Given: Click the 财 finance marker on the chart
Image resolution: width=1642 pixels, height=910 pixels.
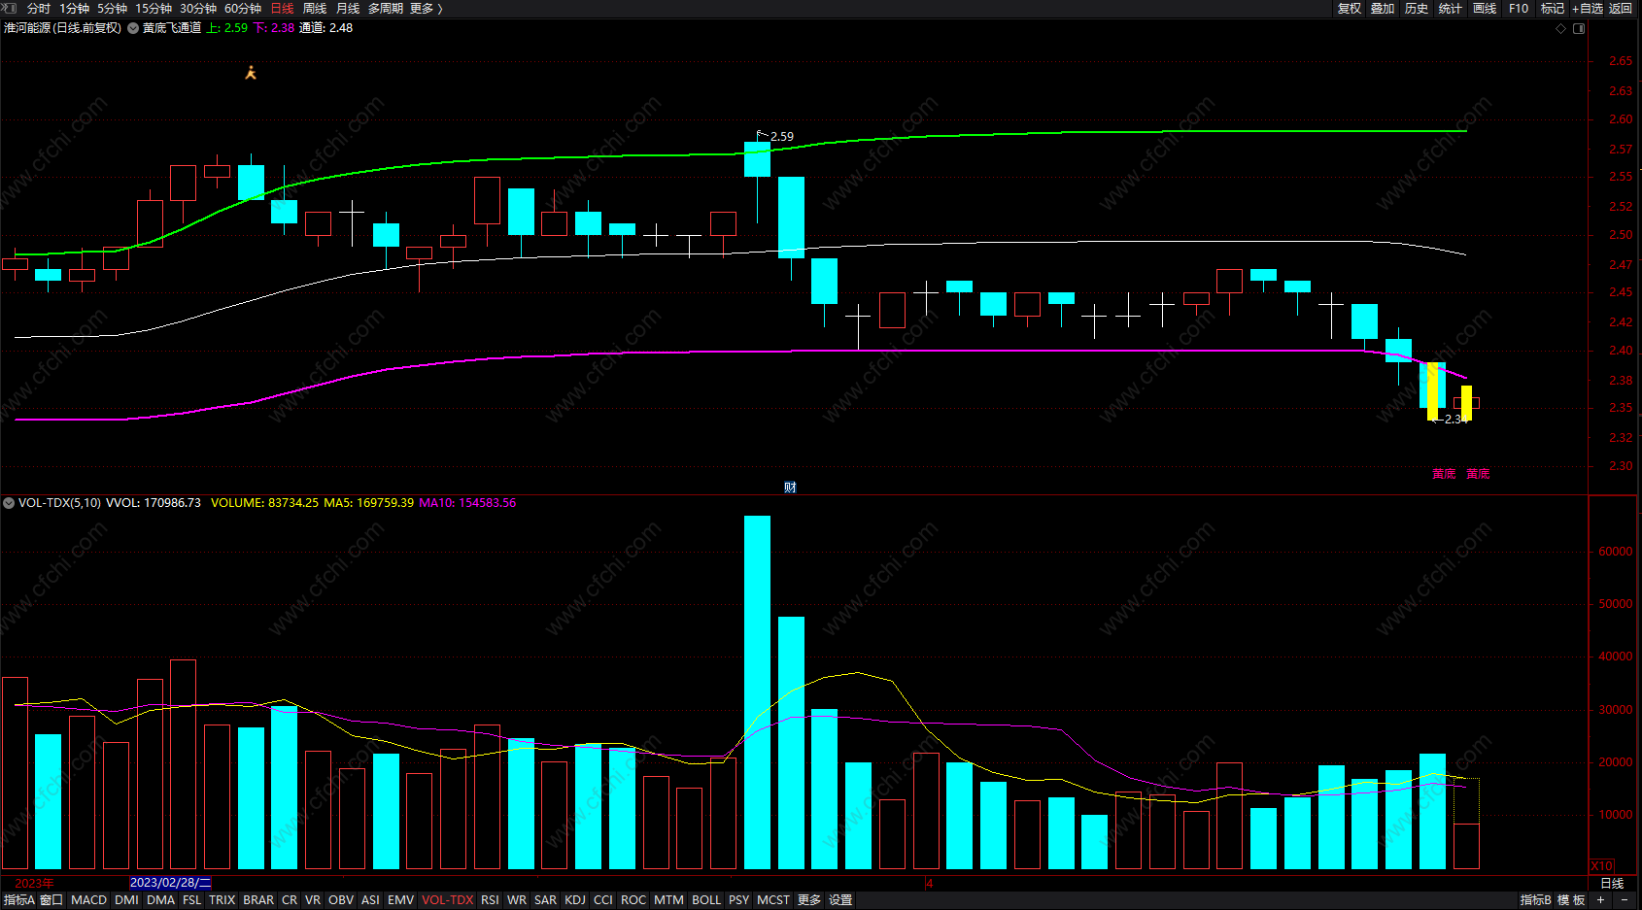Looking at the screenshot, I should (x=790, y=487).
